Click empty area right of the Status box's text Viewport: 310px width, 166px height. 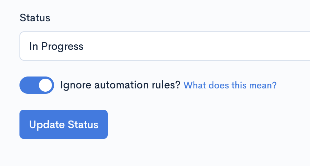196,46
